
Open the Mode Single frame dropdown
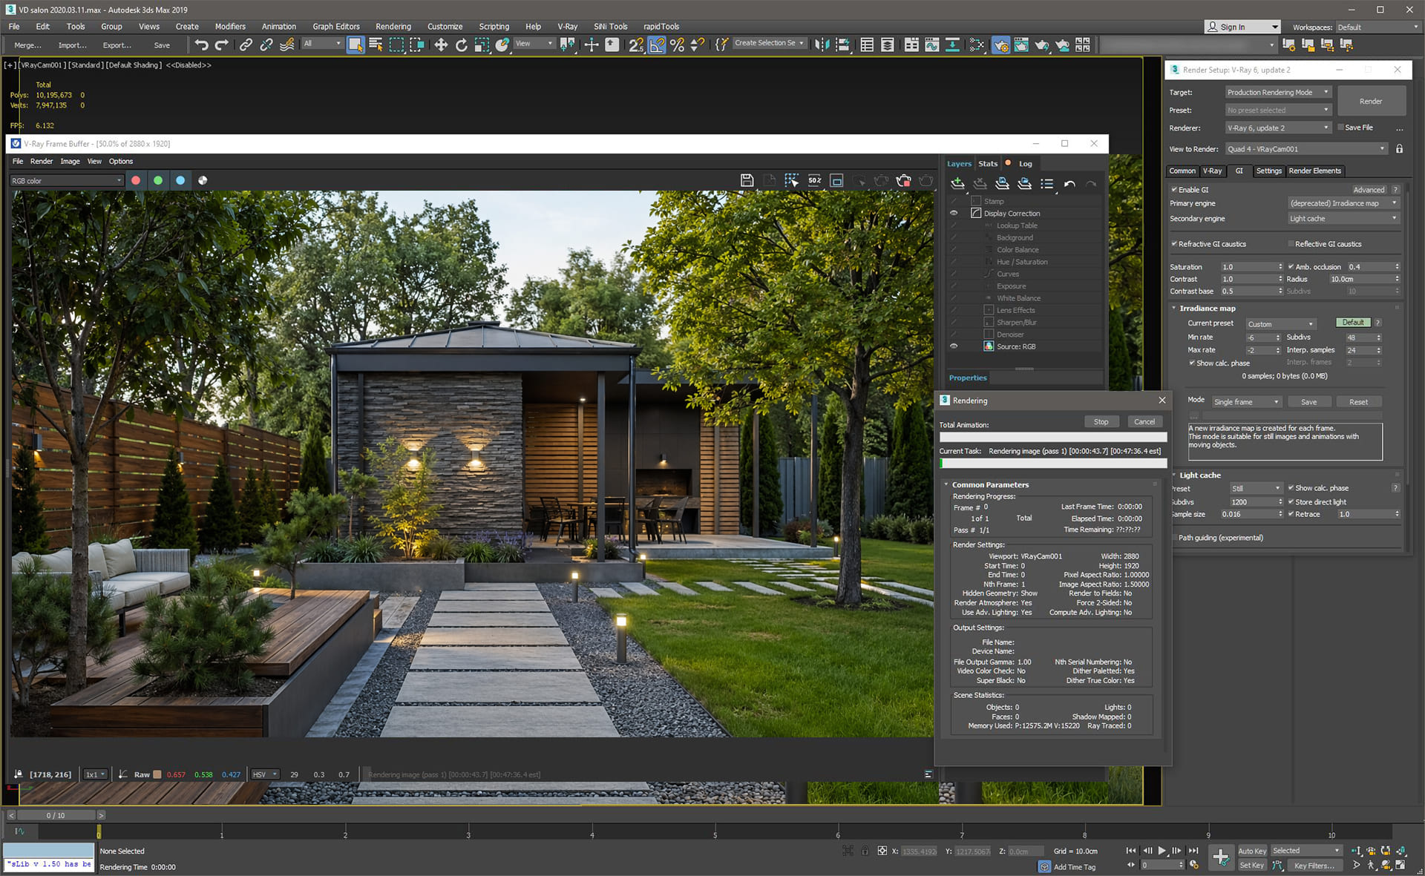tap(1247, 402)
